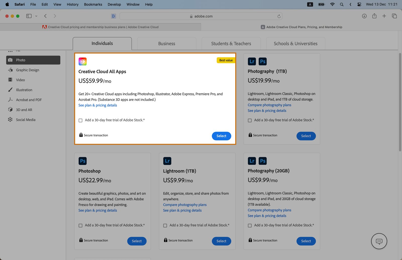Click the Spotlight search icon in menu bar
Screen dimensions: 402x260
(x=341, y=4)
